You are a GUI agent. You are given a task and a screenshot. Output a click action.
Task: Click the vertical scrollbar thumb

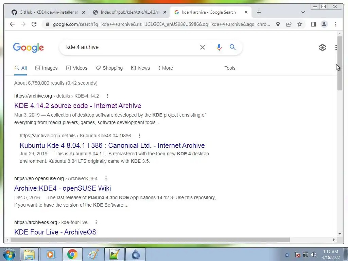340,63
